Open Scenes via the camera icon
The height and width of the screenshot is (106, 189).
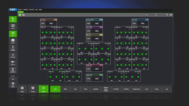pyautogui.click(x=13, y=41)
